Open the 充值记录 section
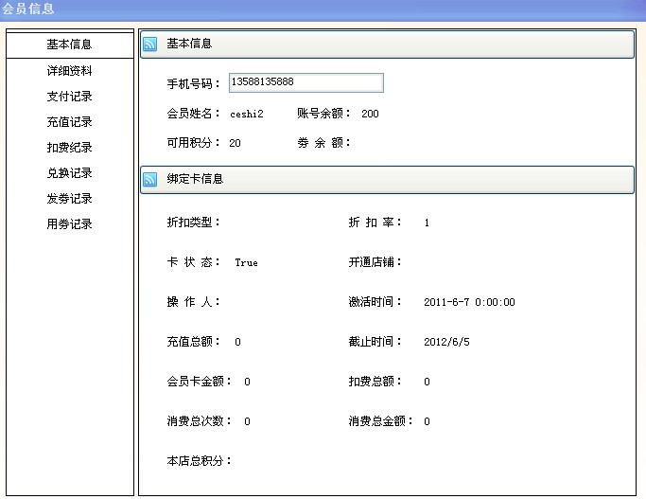This screenshot has width=646, height=499. pyautogui.click(x=69, y=122)
